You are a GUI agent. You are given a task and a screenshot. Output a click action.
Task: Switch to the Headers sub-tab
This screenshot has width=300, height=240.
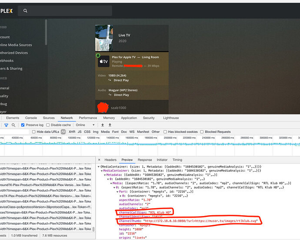[110, 160]
